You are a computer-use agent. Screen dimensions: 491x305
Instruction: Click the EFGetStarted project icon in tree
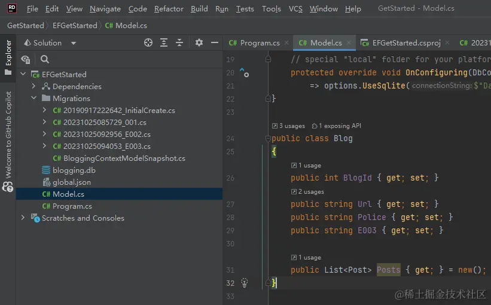point(35,75)
